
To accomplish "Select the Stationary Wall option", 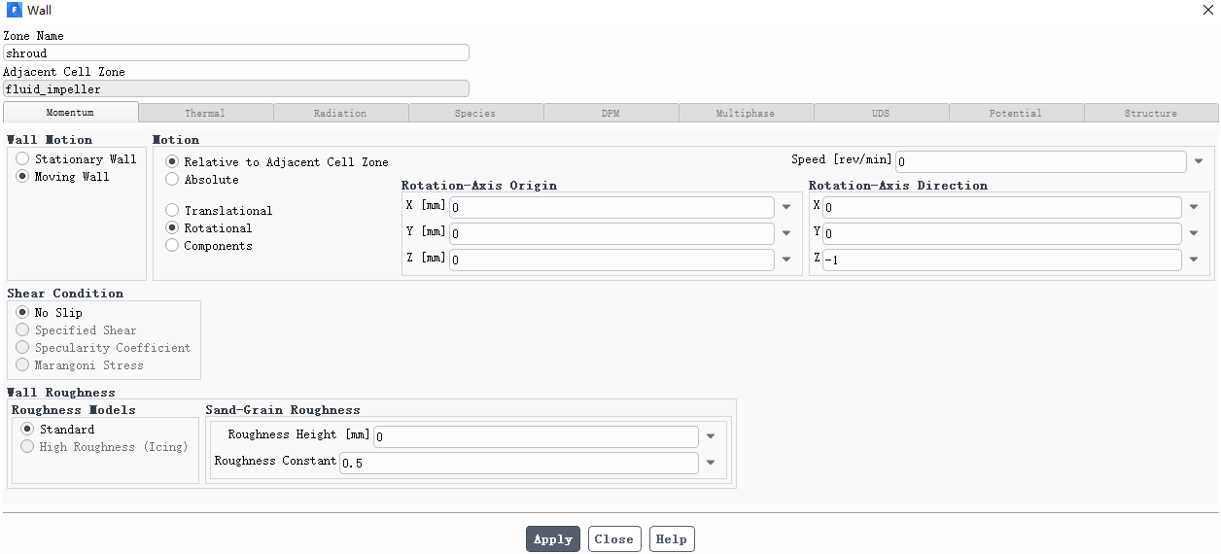I will (22, 159).
